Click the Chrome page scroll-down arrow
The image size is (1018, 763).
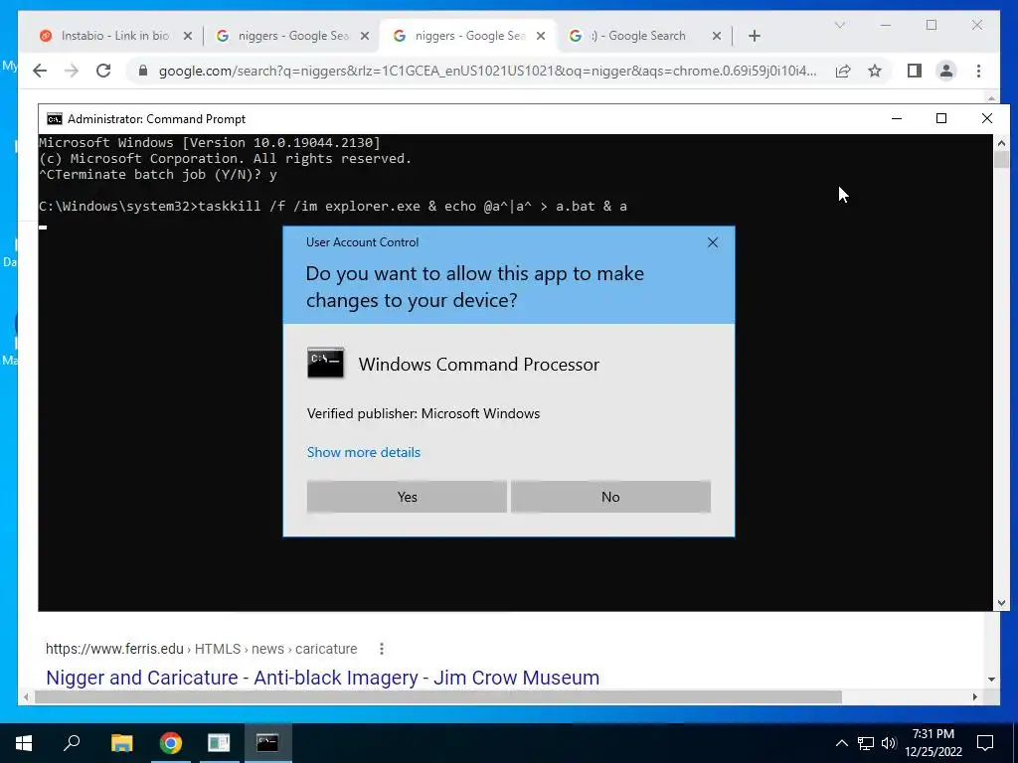point(991,680)
